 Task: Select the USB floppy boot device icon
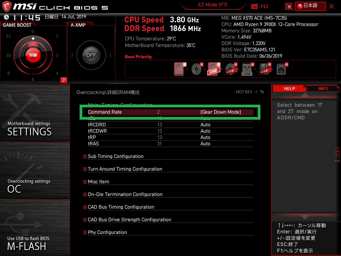pyautogui.click(x=265, y=69)
